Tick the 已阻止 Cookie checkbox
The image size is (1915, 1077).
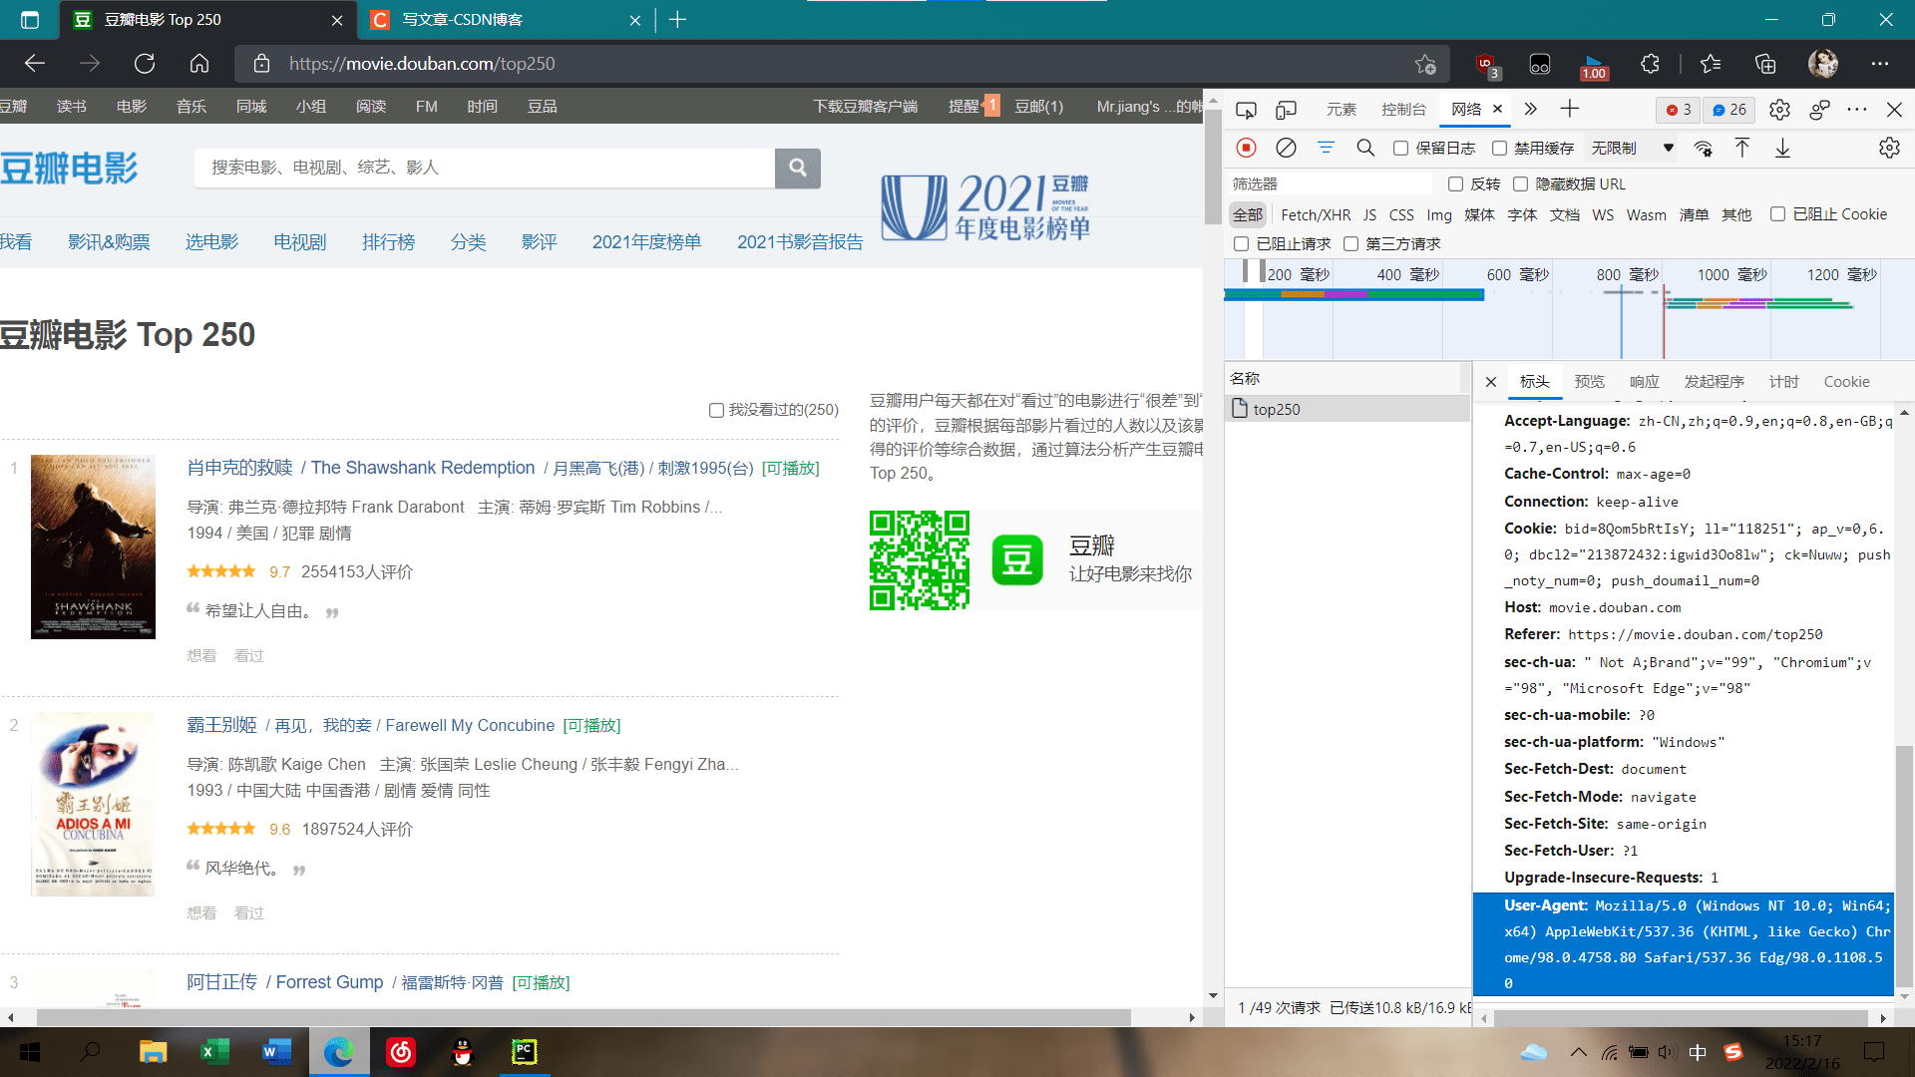1777,213
